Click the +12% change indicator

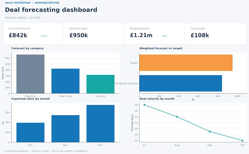point(44,36)
